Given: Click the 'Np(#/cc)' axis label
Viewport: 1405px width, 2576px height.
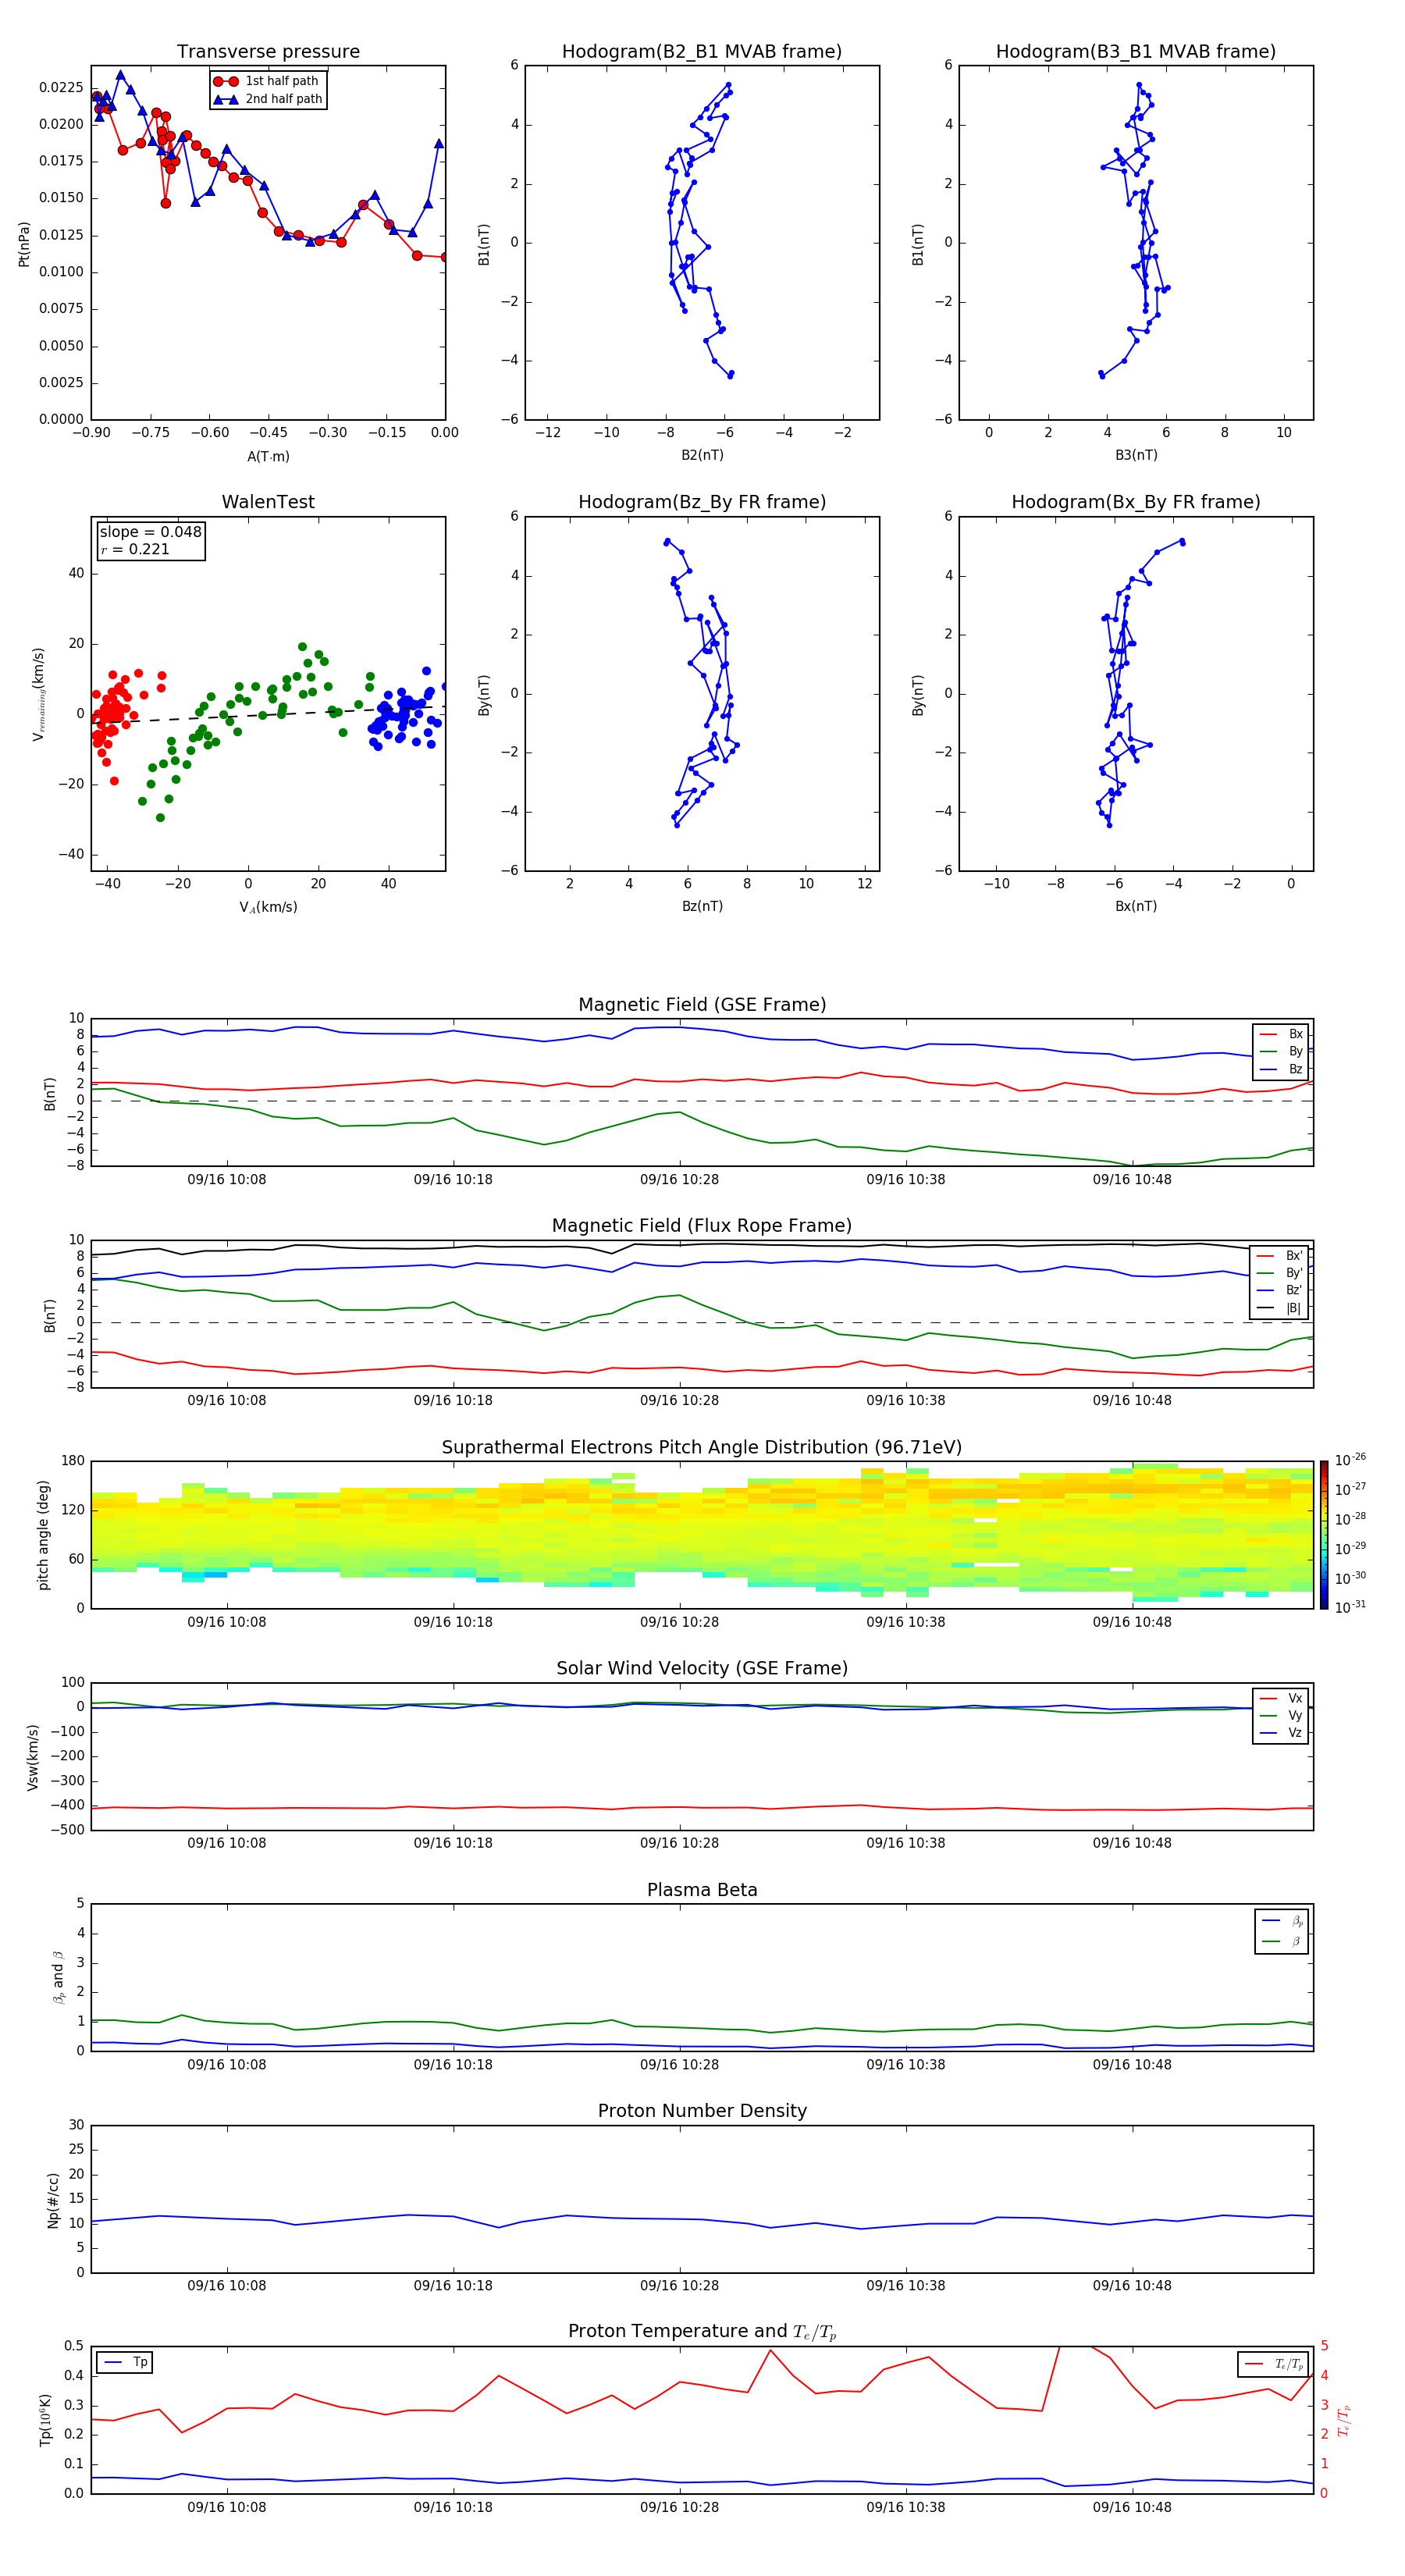Looking at the screenshot, I should (x=53, y=2200).
